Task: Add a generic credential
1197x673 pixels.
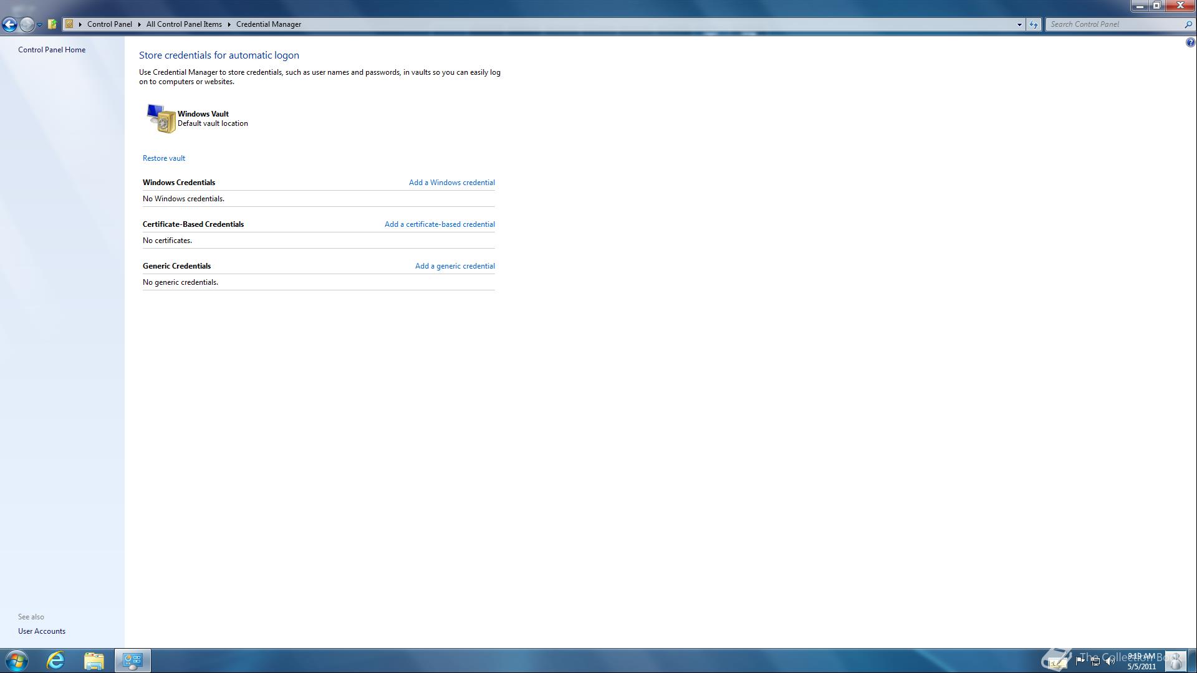Action: point(455,266)
